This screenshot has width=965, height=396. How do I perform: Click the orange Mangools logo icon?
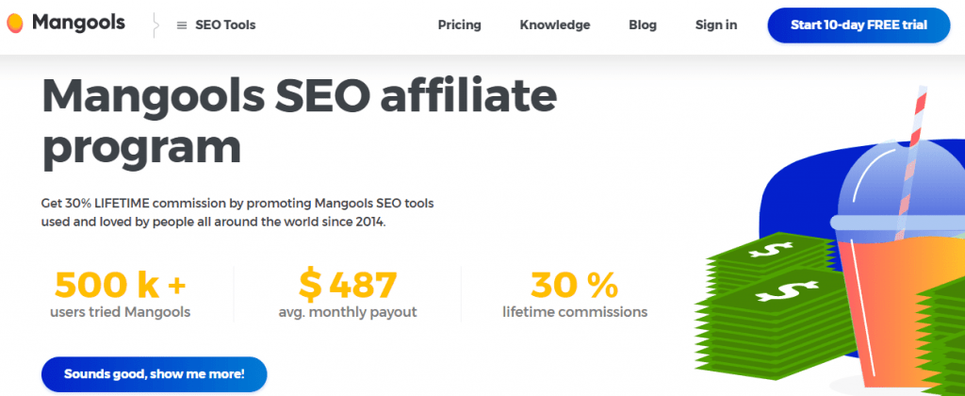click(x=15, y=24)
